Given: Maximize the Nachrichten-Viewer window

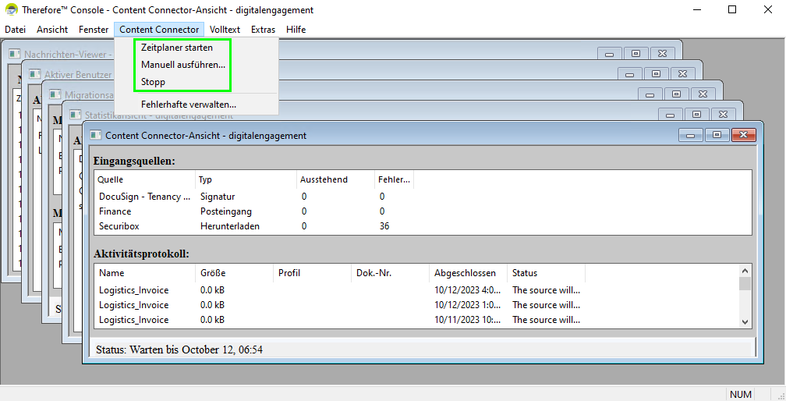Looking at the screenshot, I should pos(636,54).
